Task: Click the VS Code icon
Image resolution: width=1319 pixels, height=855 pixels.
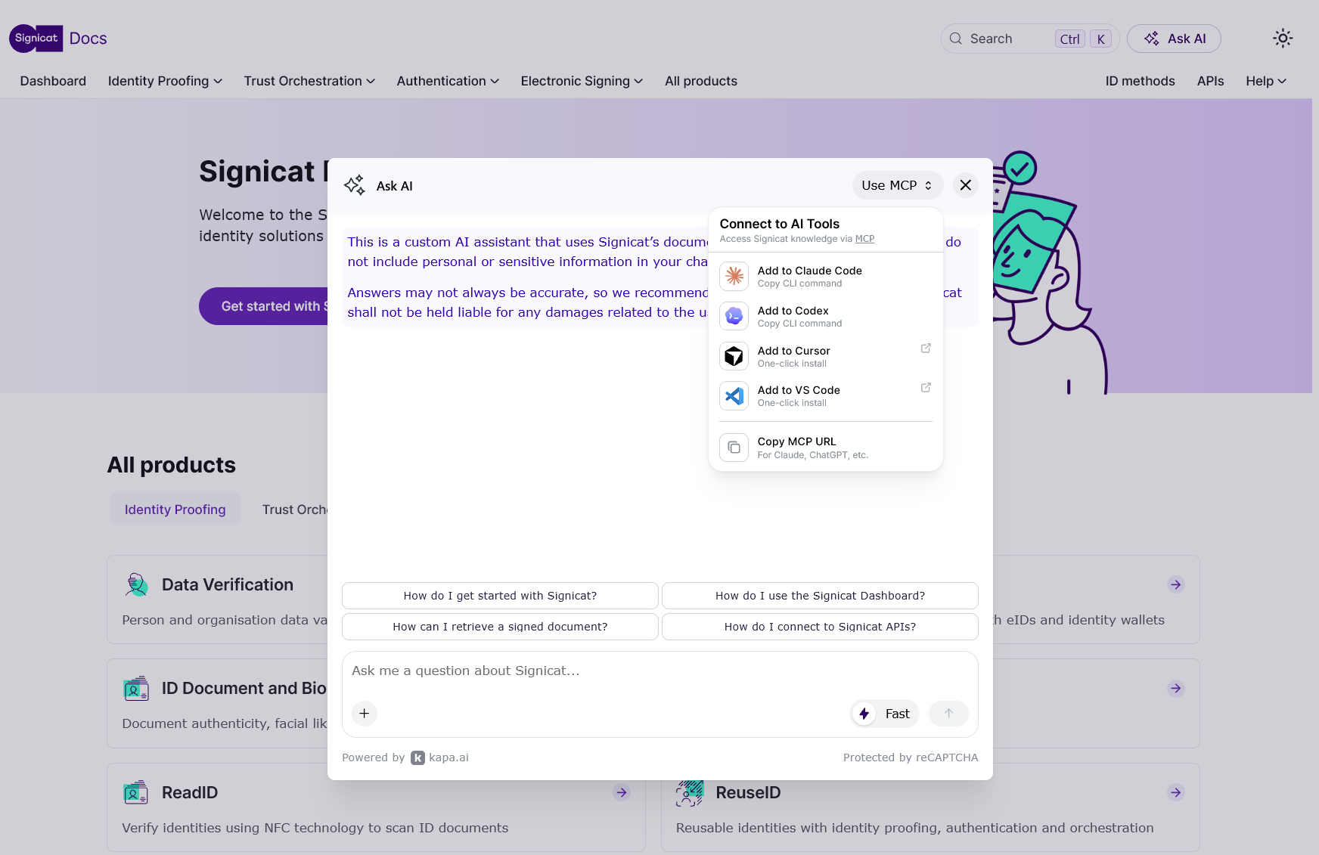Action: click(x=734, y=395)
